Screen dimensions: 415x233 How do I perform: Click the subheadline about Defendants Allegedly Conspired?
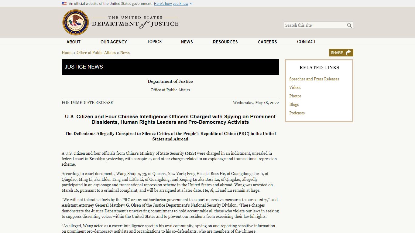(x=170, y=136)
